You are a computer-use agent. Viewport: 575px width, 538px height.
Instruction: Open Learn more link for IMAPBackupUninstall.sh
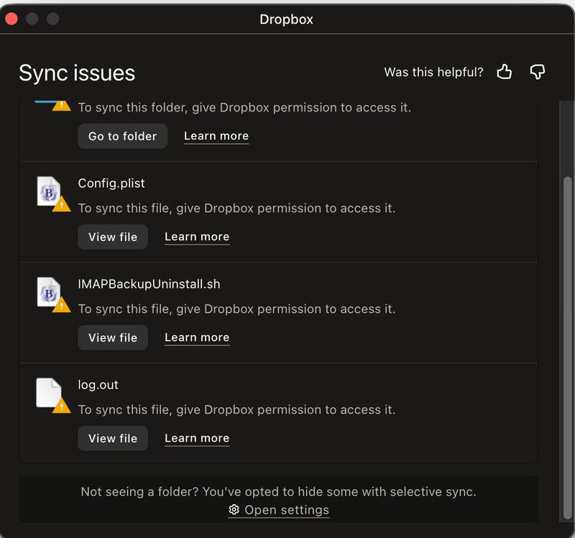point(197,337)
